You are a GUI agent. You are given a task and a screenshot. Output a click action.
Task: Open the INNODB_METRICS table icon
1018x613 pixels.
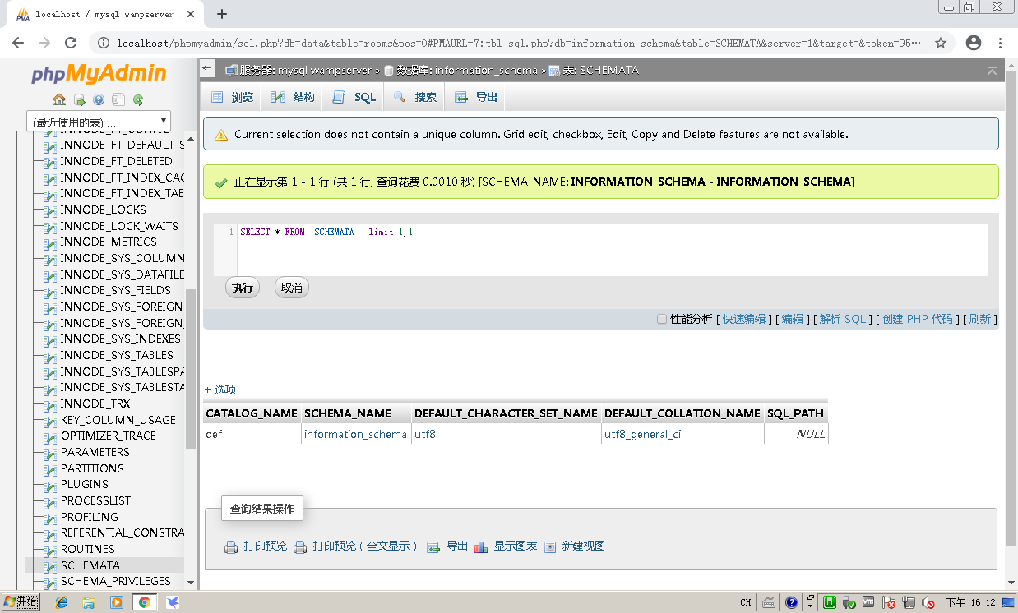[x=49, y=242]
